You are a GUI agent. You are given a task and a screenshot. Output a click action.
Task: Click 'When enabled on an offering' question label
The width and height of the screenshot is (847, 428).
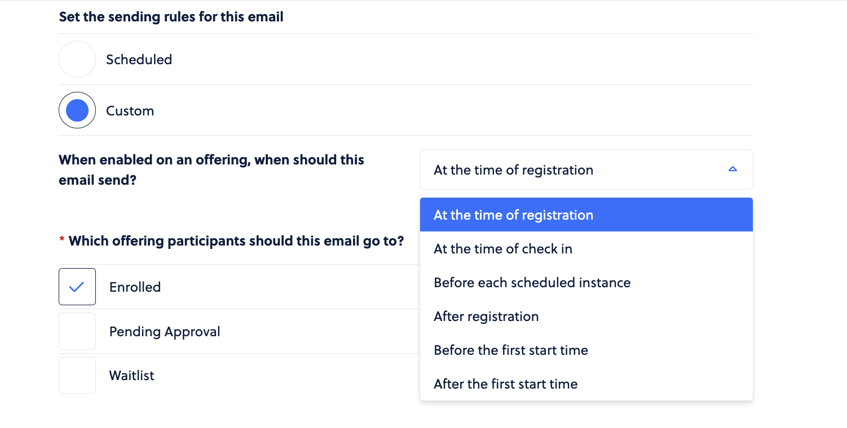211,170
